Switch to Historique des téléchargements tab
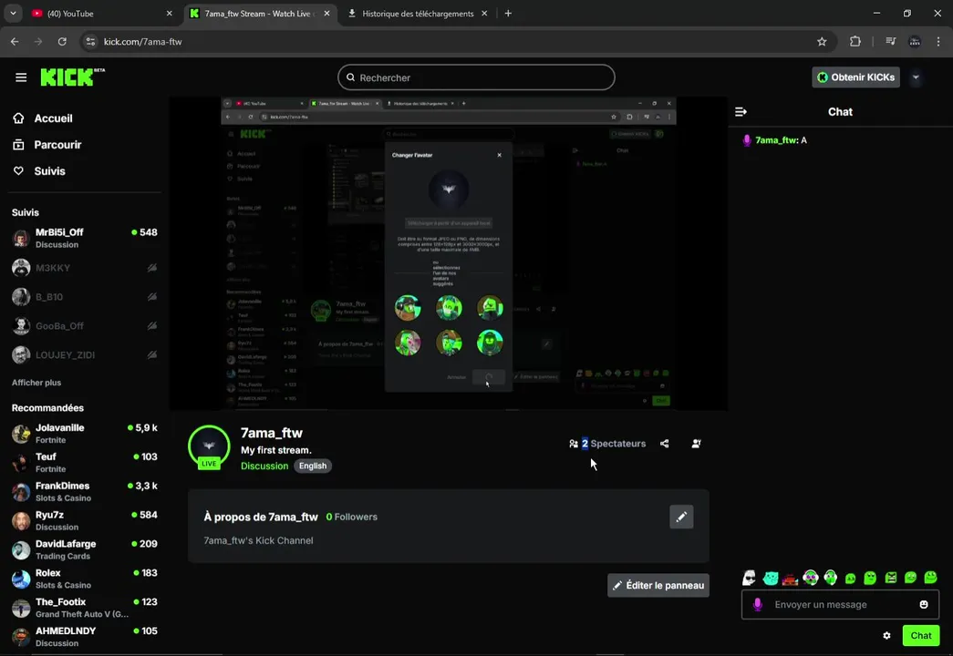 418,14
